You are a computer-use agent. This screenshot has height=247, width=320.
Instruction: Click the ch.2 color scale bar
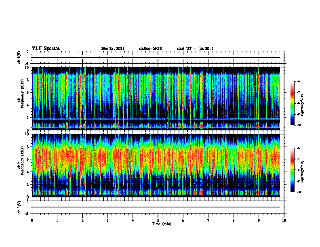coord(292,170)
